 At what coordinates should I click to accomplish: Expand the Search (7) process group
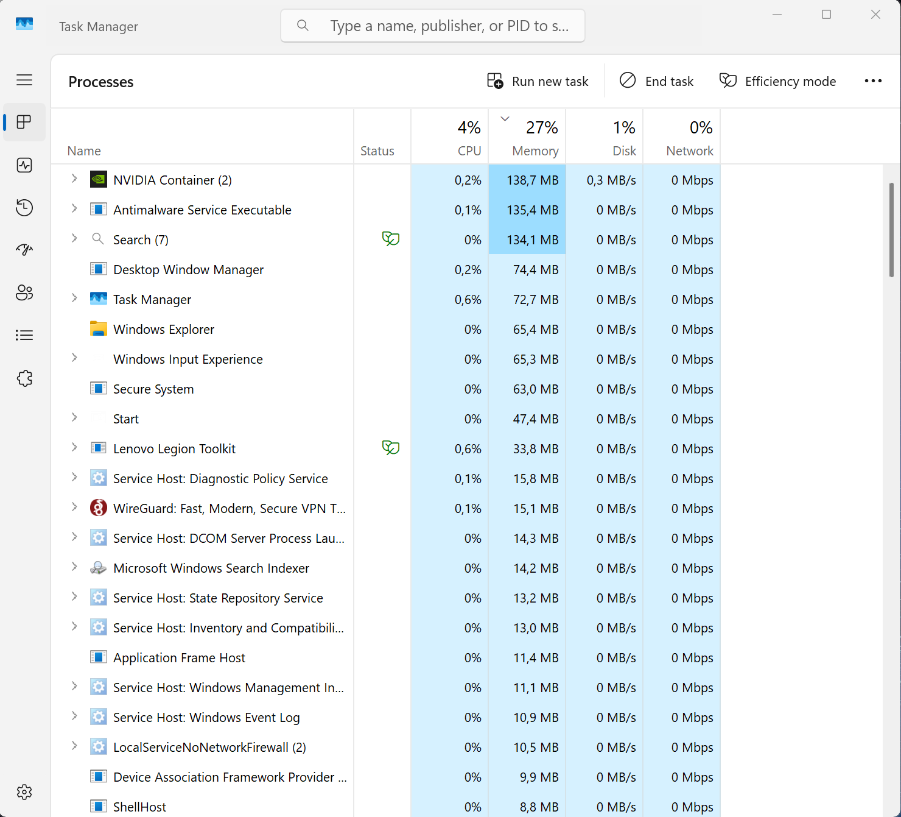coord(74,238)
